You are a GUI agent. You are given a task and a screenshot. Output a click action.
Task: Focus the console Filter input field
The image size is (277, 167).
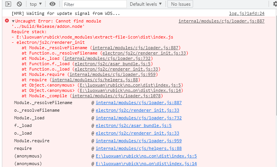[94, 4]
